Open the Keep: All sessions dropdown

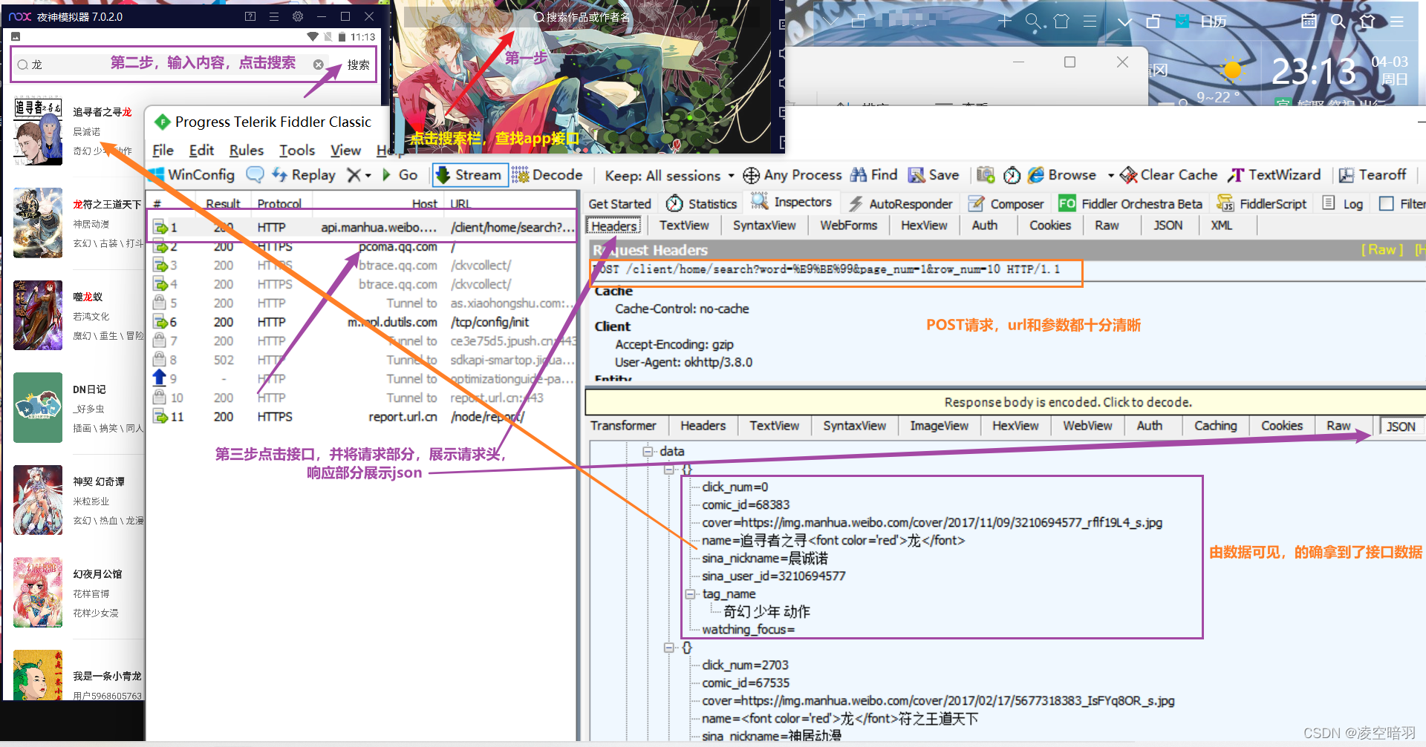[669, 176]
